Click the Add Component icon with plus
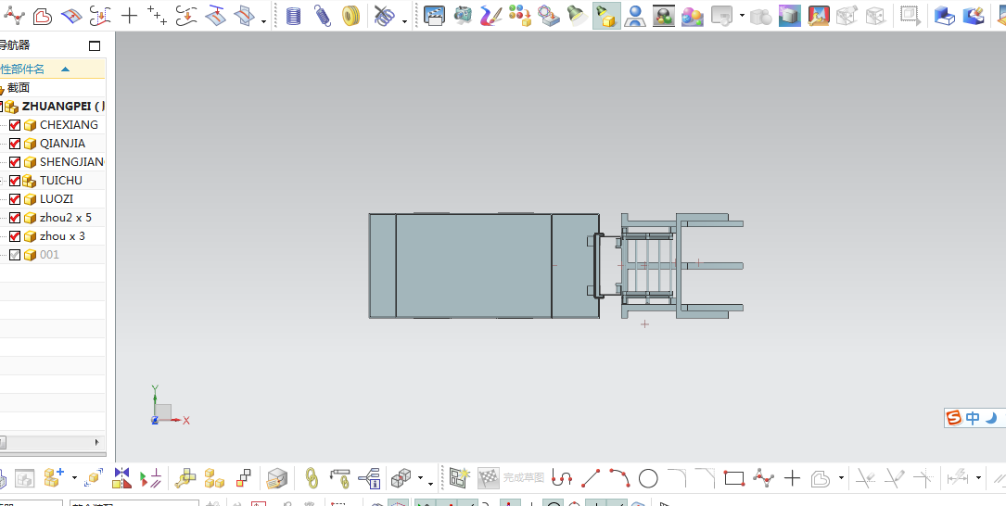1006x506 pixels. pyautogui.click(x=54, y=478)
